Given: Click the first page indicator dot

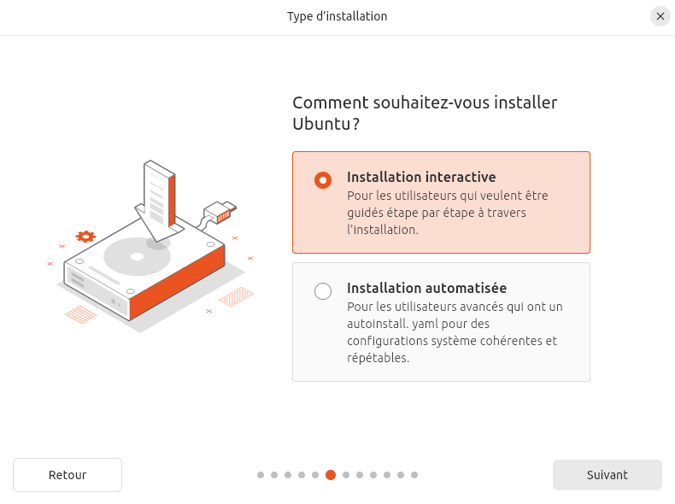Looking at the screenshot, I should (261, 475).
